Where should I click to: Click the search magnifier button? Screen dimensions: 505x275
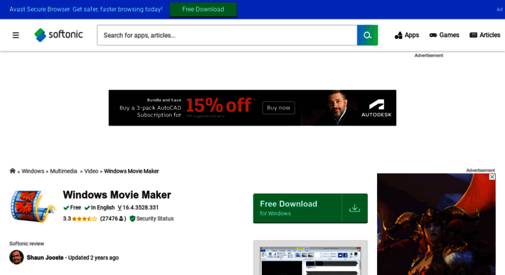(x=367, y=35)
